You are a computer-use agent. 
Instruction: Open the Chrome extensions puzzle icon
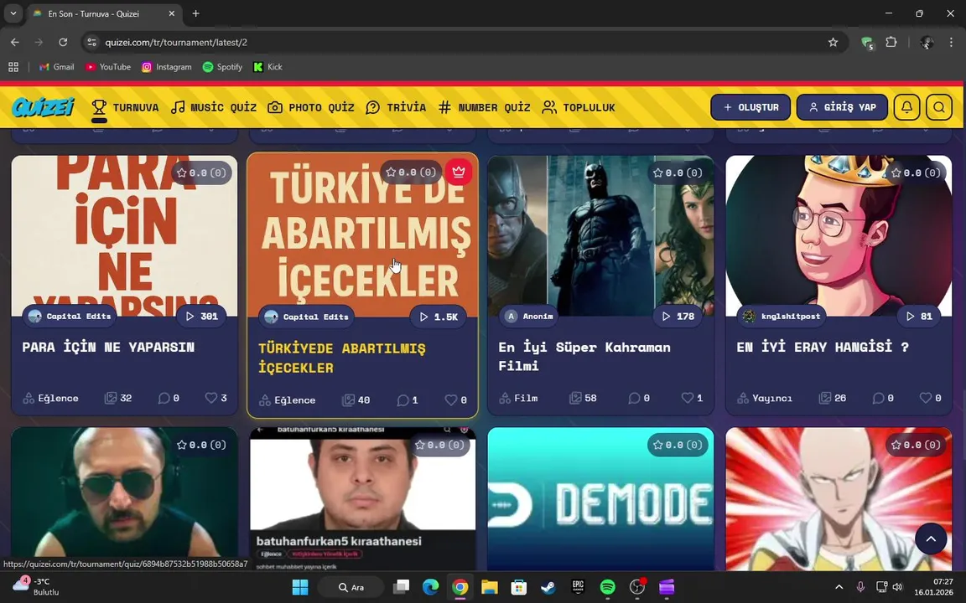pos(891,43)
